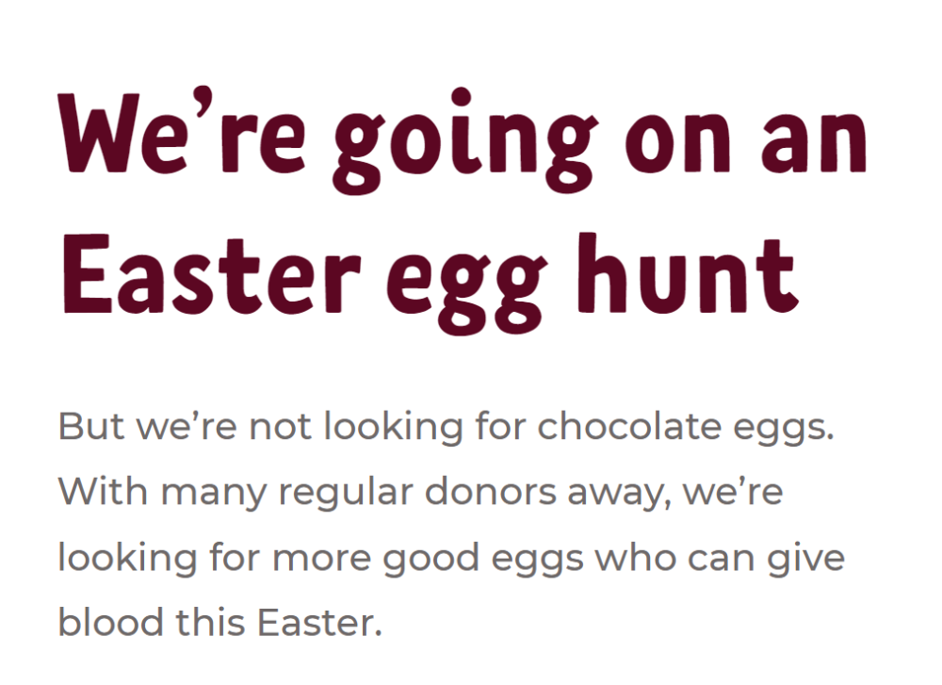Click the word "an" ending the first heading line
942x685 pixels.
814,142
